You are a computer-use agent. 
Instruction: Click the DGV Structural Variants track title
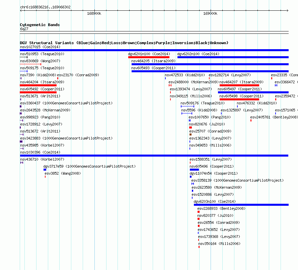pos(124,43)
